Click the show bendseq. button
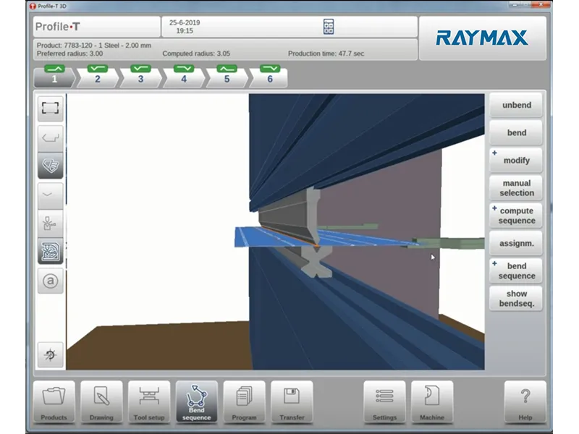 click(x=516, y=299)
